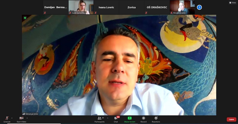The image size is (238, 124).
Task: Unmute the microphone
Action: coord(7,118)
